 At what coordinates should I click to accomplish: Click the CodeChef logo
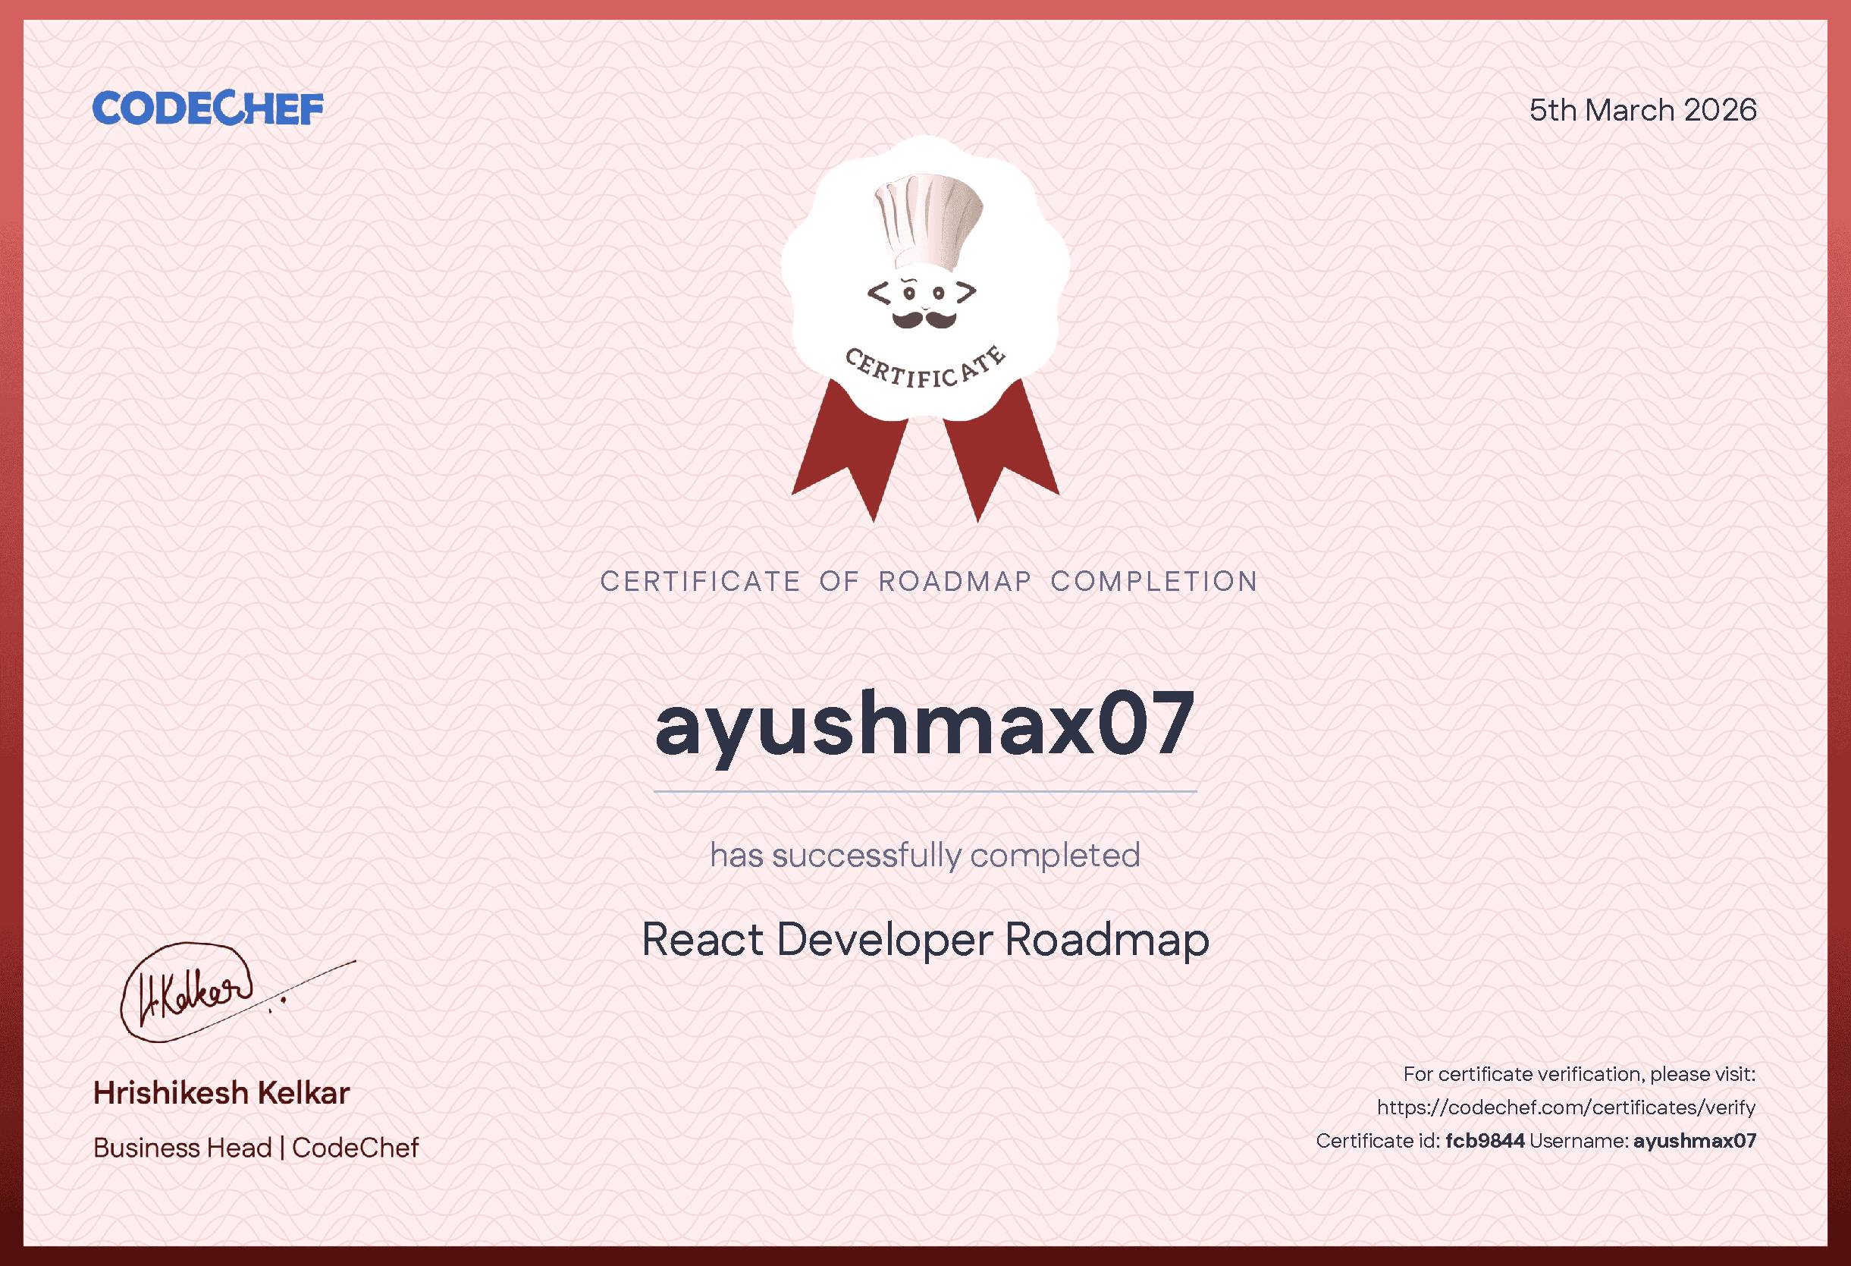(208, 108)
